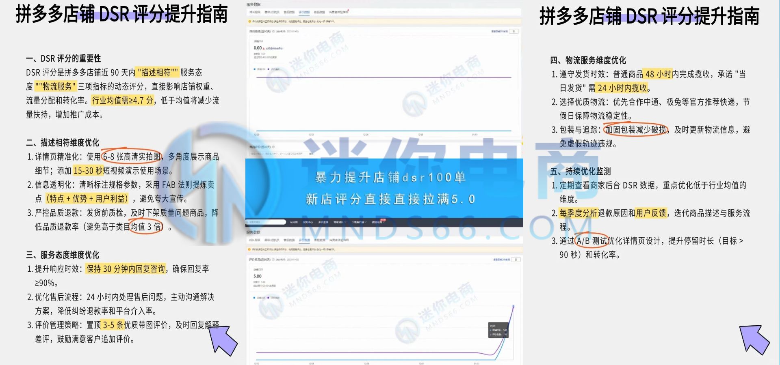Viewport: 780px width, 365px height.
Task: Click the highlighted text "物流服务"
Action: tap(56, 87)
